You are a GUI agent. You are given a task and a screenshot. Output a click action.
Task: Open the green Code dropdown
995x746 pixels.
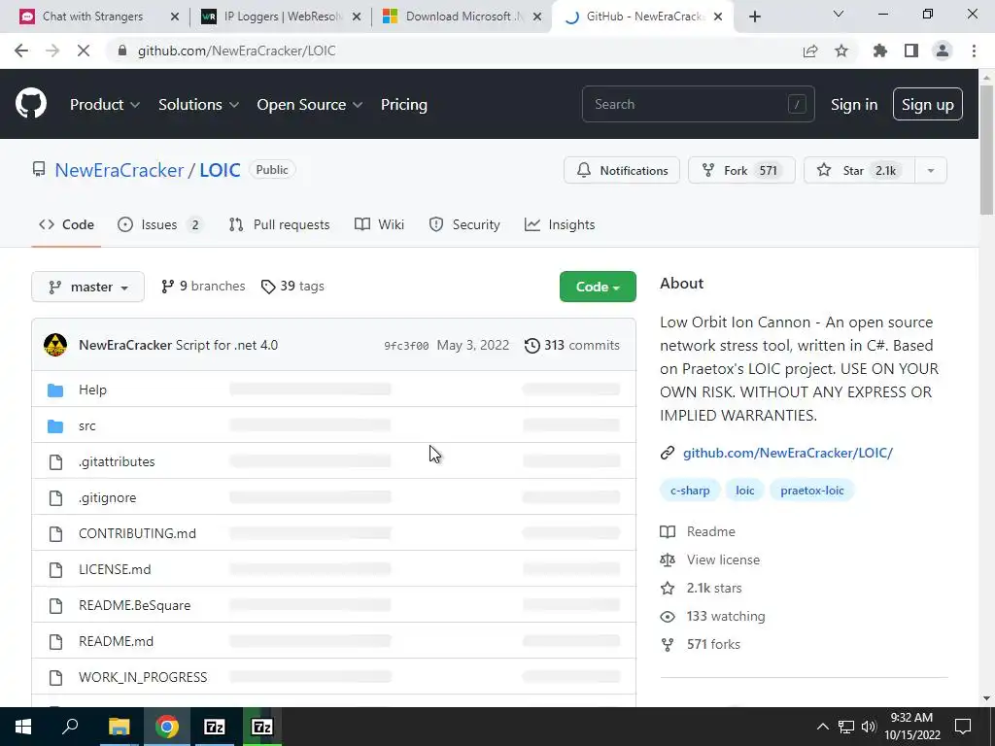coord(598,287)
